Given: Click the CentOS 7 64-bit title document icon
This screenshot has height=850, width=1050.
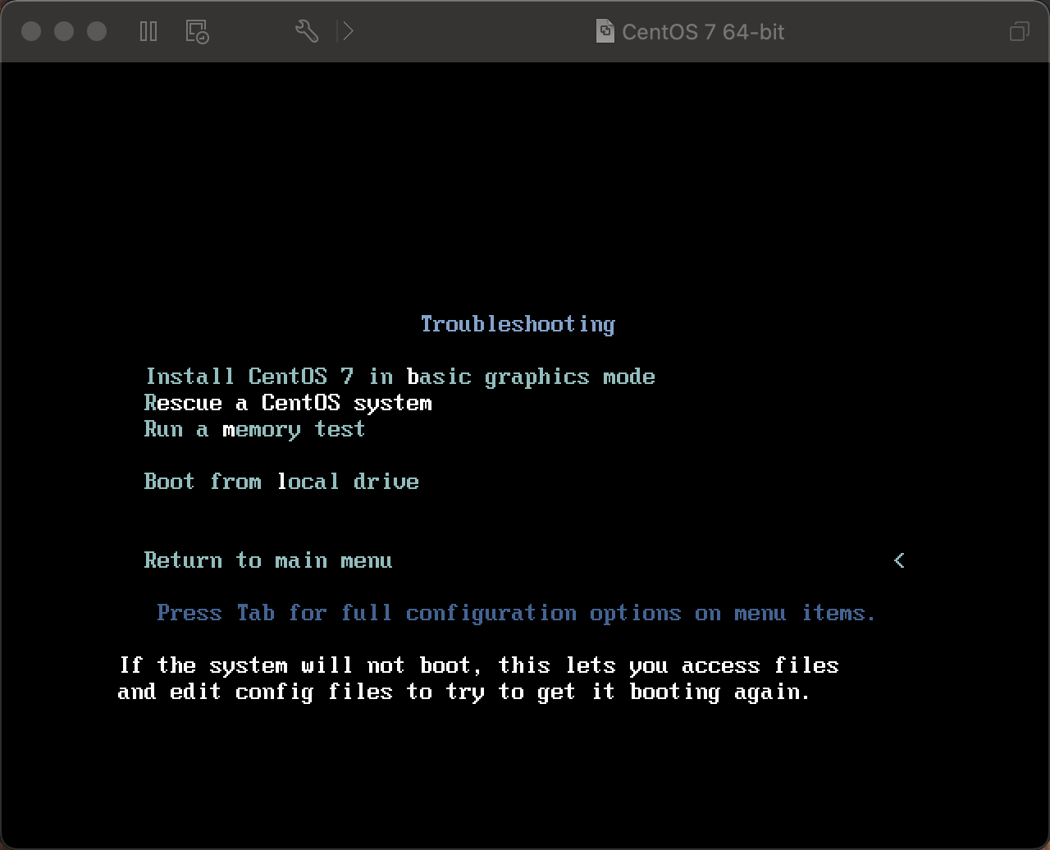Looking at the screenshot, I should point(605,32).
